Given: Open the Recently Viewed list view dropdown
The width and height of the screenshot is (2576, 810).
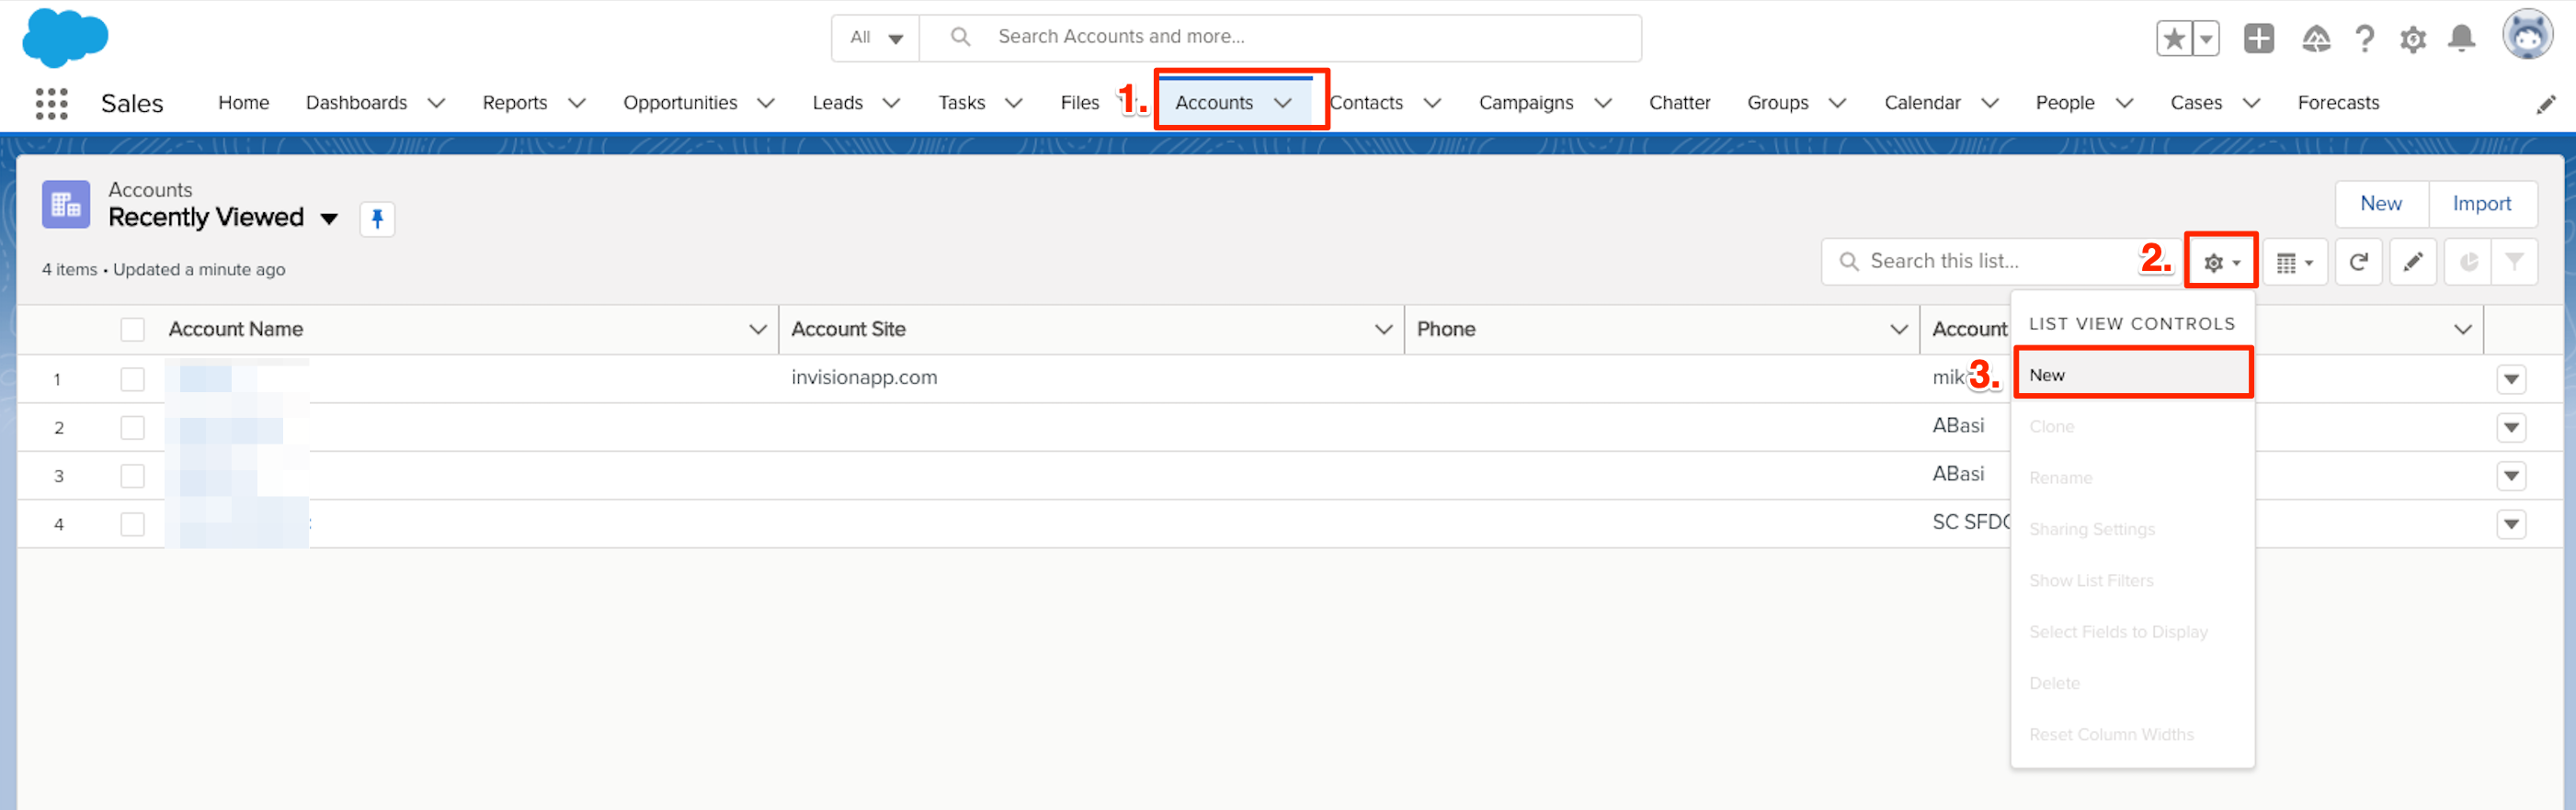Looking at the screenshot, I should [x=328, y=219].
